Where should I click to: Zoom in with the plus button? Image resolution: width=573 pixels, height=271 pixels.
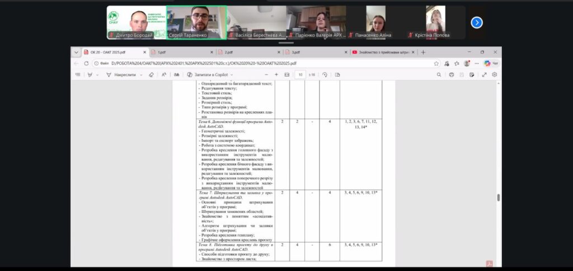(x=276, y=74)
